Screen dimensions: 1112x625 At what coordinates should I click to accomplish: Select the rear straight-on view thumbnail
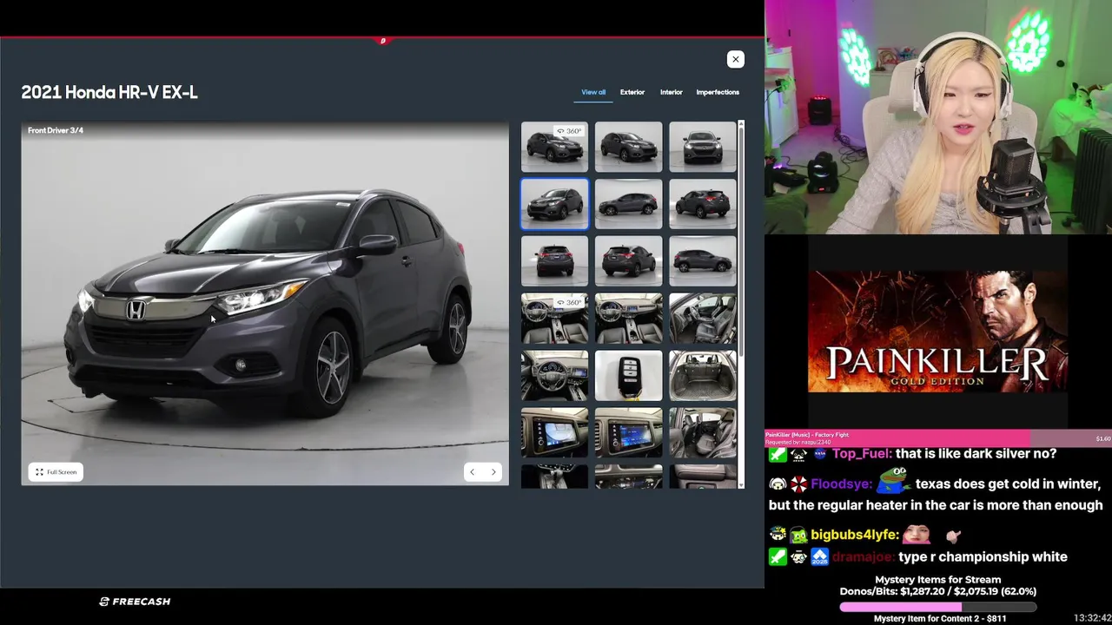[x=554, y=261]
